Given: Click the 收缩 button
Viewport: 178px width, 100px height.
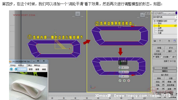Looking at the screenshot, I should coord(159,48).
